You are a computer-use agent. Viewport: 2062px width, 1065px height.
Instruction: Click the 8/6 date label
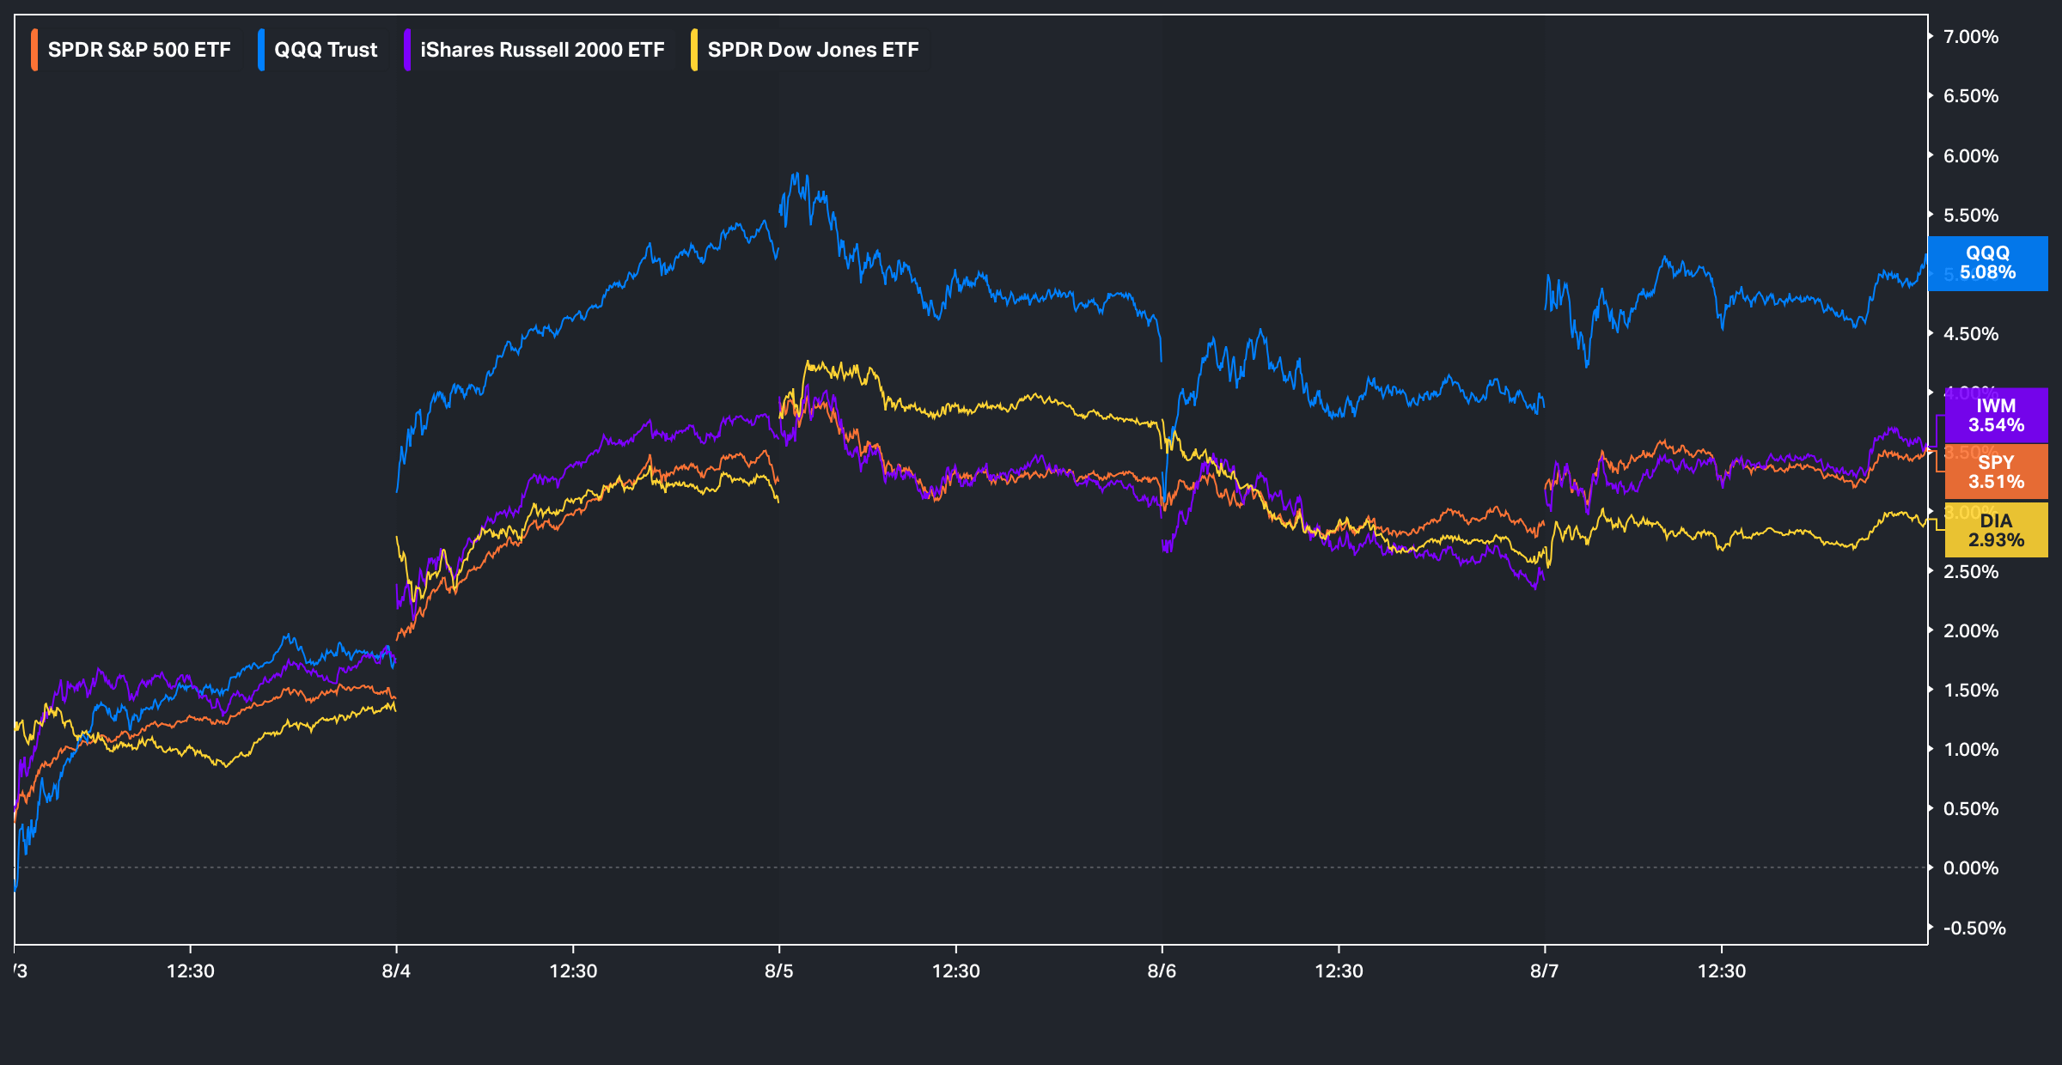point(1162,971)
